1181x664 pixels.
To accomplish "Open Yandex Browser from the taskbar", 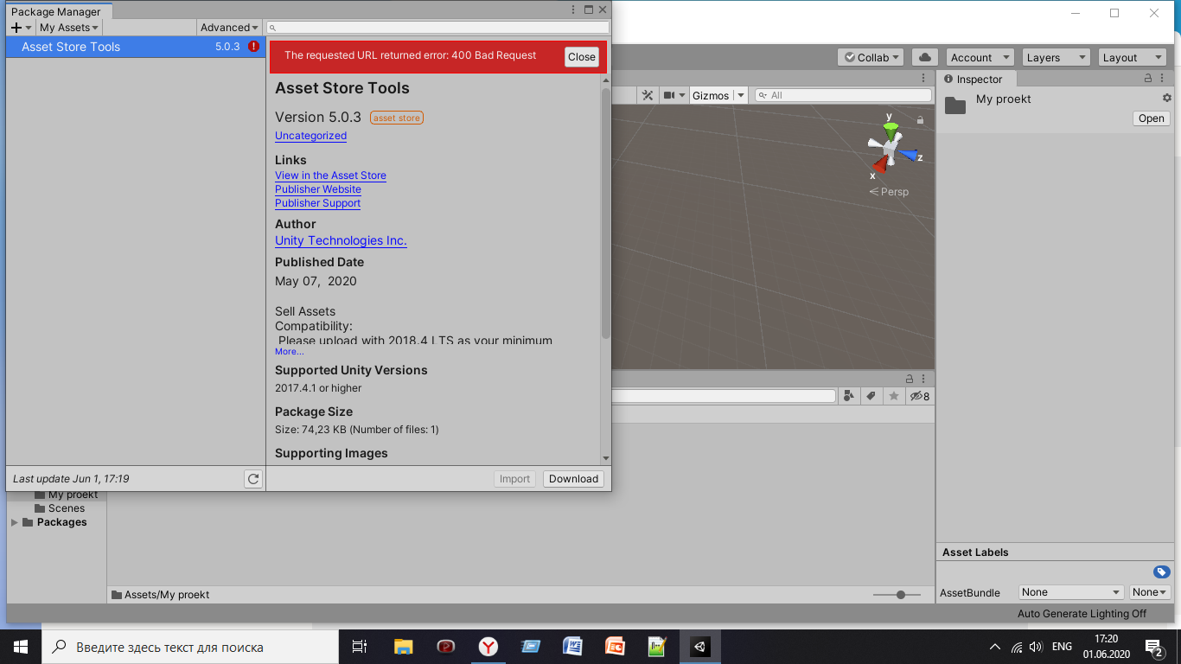I will click(x=488, y=647).
